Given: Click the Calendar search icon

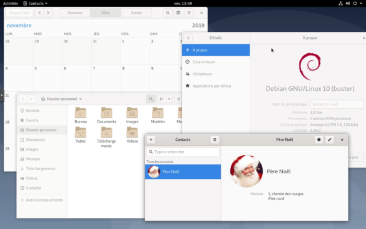Looking at the screenshot, I should coord(168,13).
